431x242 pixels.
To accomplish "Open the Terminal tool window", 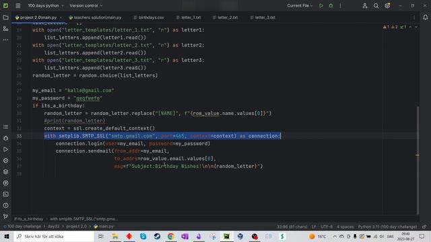I will tap(5, 194).
